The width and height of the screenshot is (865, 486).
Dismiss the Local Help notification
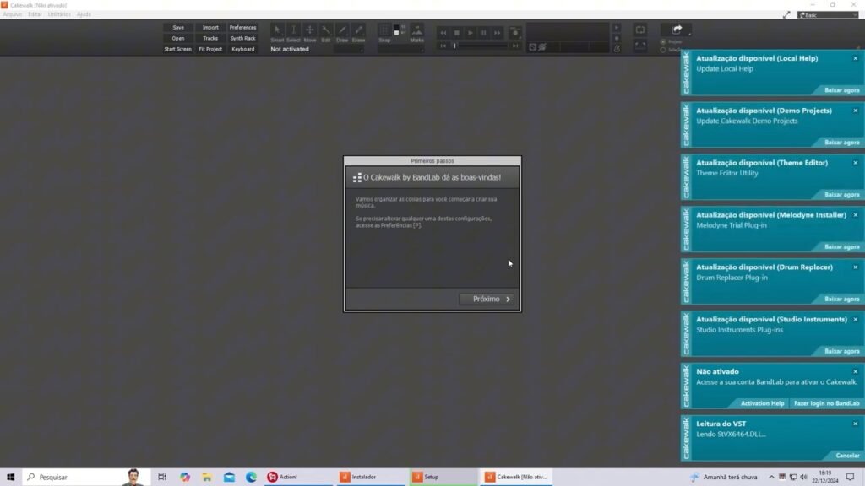[x=856, y=58]
